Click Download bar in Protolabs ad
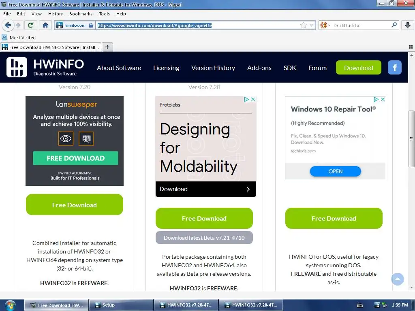 [205, 189]
